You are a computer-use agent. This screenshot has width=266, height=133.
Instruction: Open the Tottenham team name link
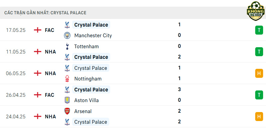coord(86,46)
